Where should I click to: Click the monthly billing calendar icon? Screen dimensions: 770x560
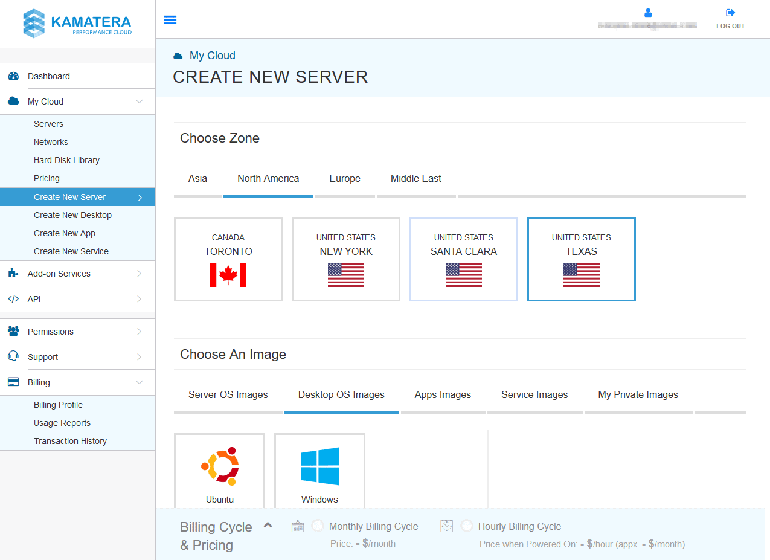point(298,526)
